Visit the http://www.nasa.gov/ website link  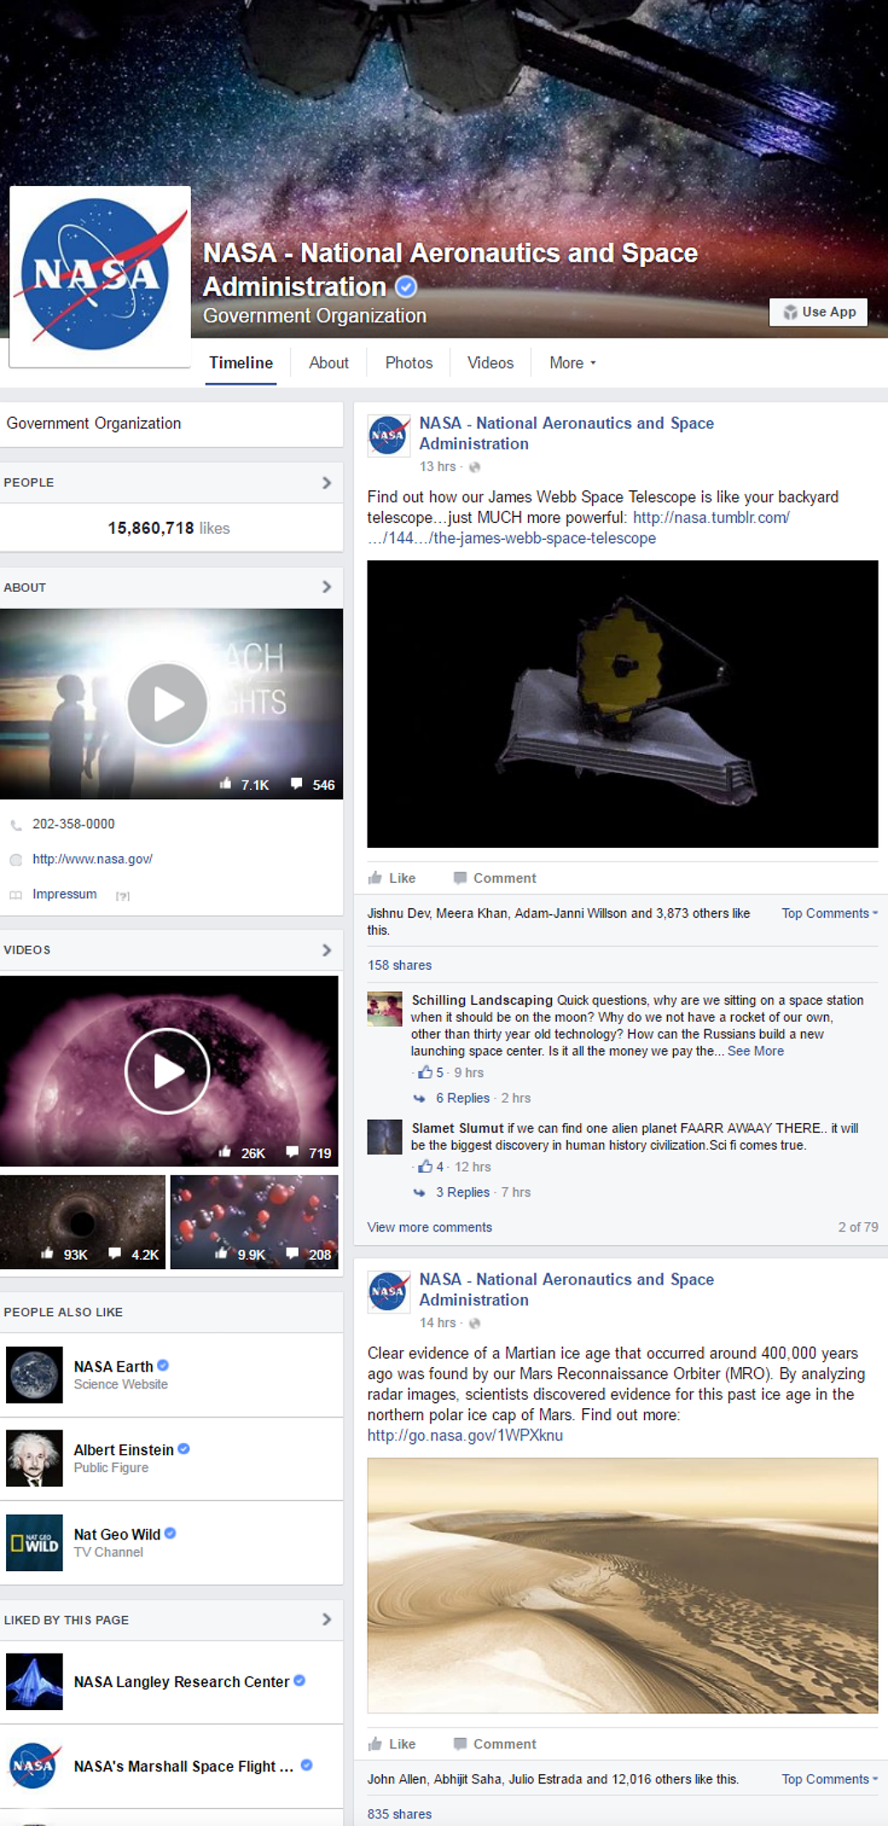tap(92, 859)
